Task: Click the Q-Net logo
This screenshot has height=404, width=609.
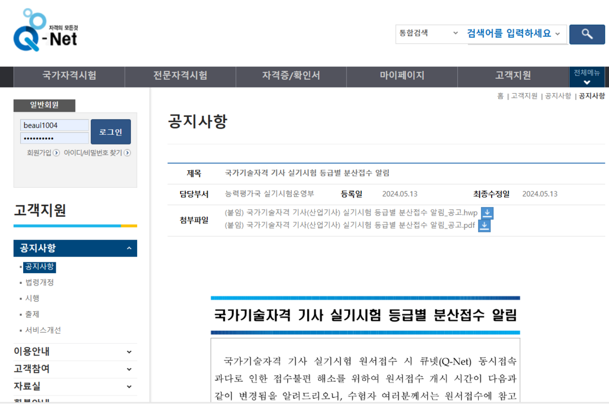Action: [45, 30]
